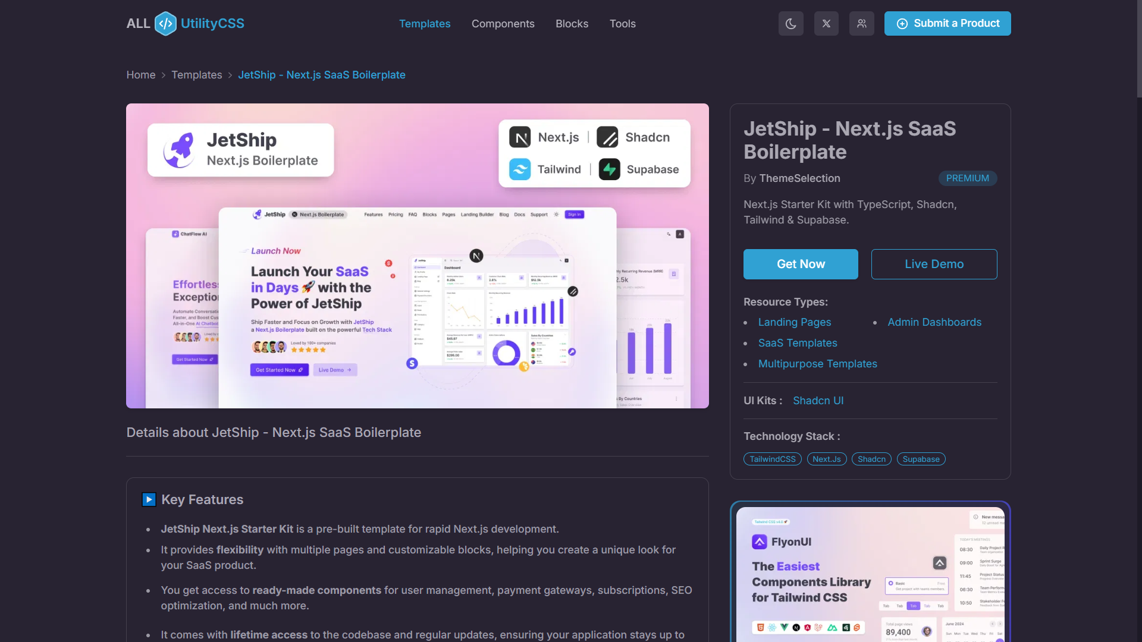Open the FlyonUI promo card
Viewport: 1142px width, 642px height.
[x=870, y=572]
